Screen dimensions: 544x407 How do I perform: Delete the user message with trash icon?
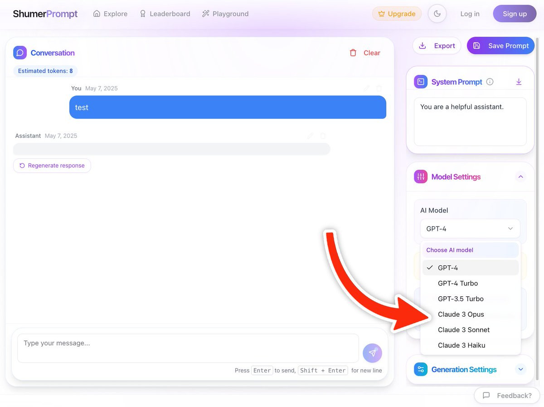[x=379, y=88]
